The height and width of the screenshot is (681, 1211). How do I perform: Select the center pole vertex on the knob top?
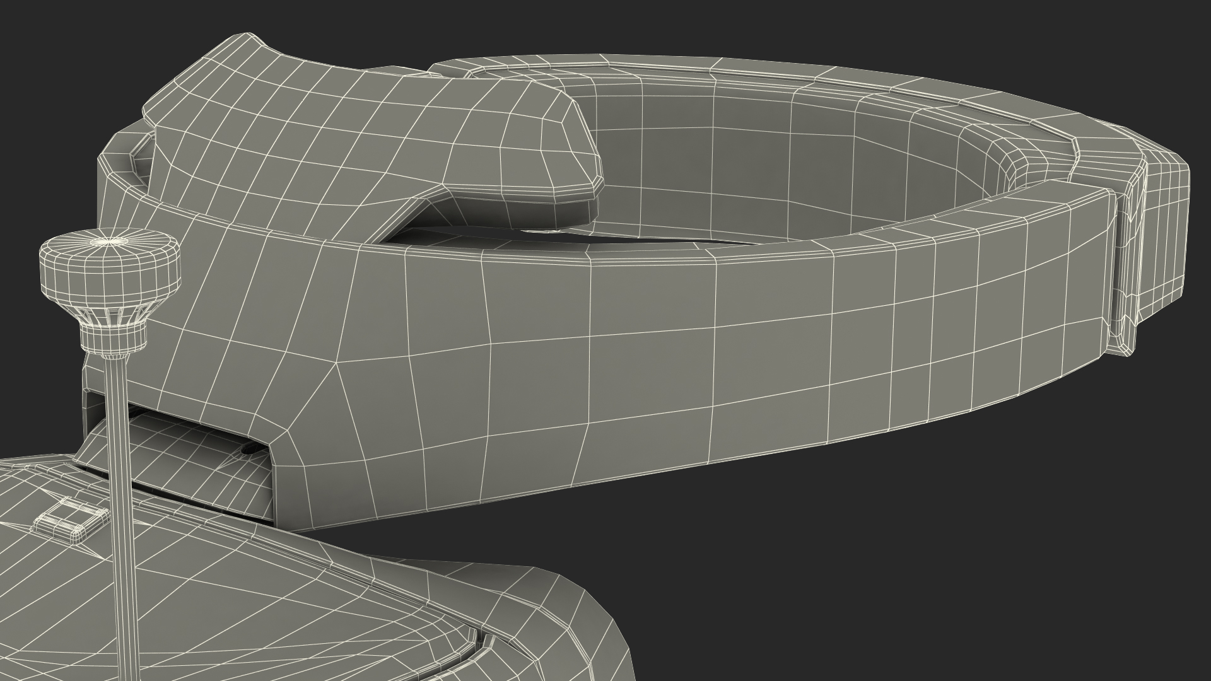tap(108, 240)
